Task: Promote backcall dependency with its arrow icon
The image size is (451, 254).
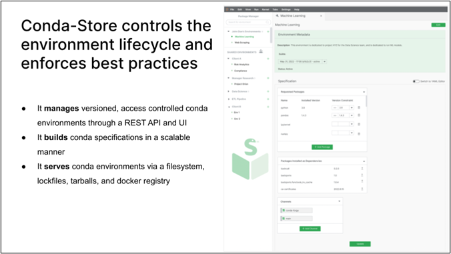Action: tap(362, 169)
